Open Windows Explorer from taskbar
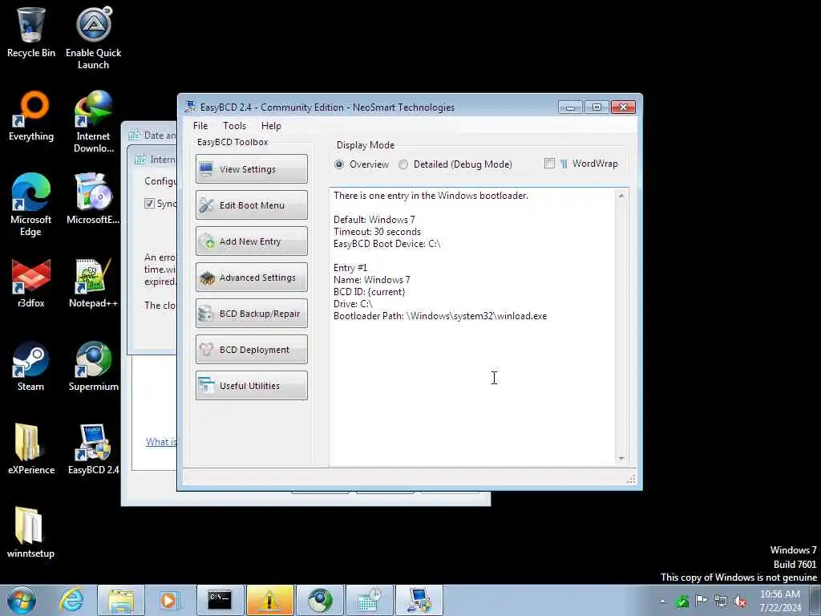 (121, 600)
